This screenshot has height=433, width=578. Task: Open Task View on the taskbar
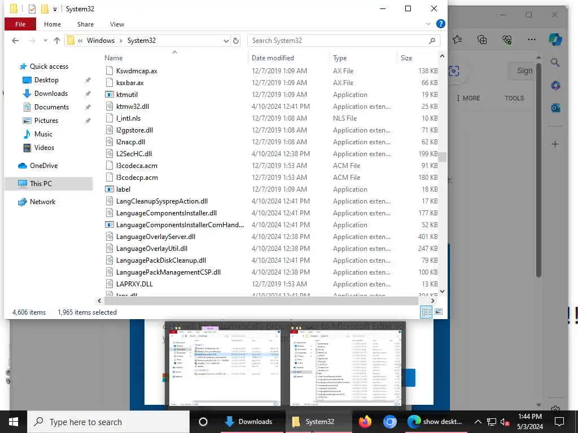point(203,422)
